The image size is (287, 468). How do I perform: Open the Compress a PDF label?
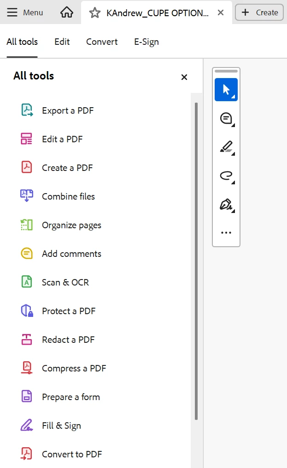point(74,369)
